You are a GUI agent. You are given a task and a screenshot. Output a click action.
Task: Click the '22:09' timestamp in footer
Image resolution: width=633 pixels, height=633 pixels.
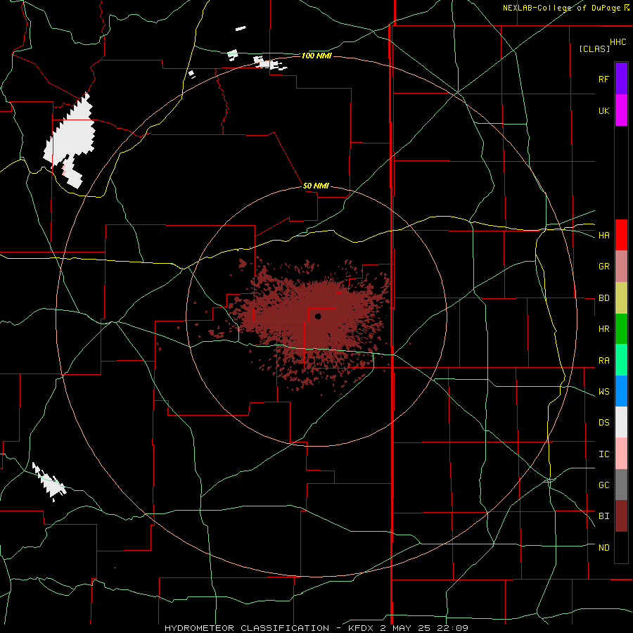coord(454,628)
